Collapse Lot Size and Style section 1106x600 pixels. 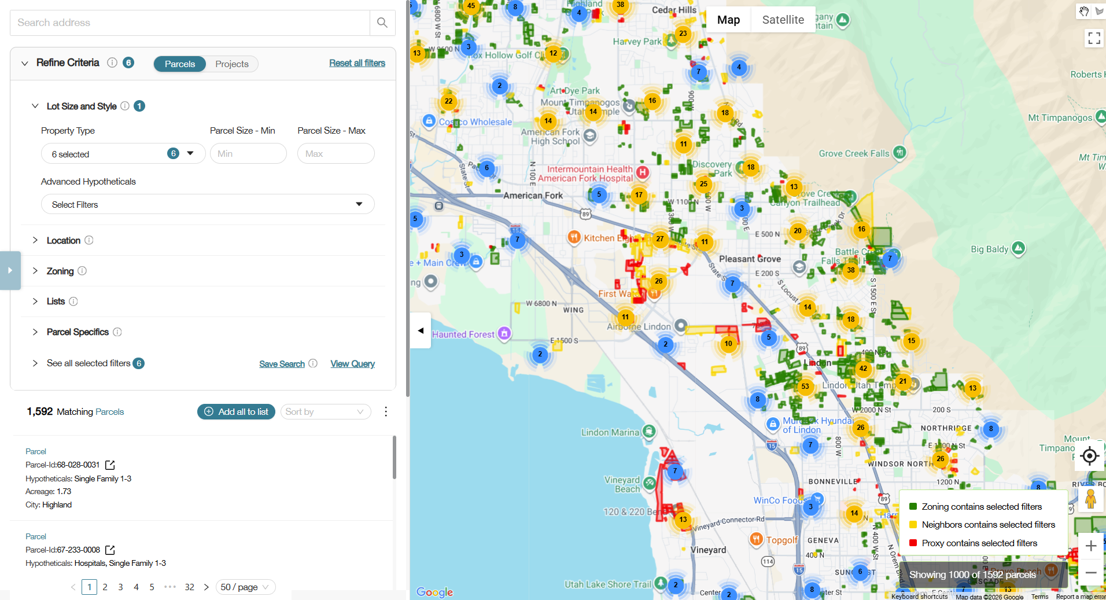pyautogui.click(x=35, y=106)
